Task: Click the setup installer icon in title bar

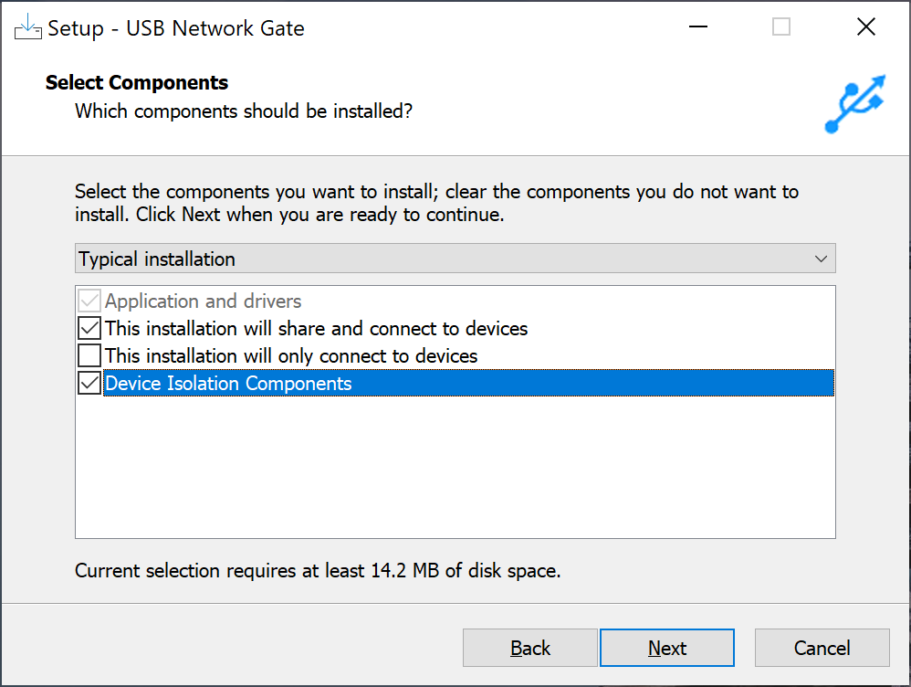Action: pos(28,27)
